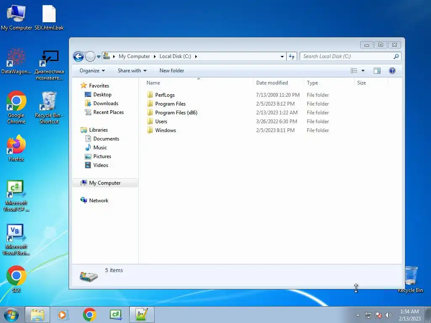Create a New folder
Image resolution: width=431 pixels, height=323 pixels.
[172, 71]
